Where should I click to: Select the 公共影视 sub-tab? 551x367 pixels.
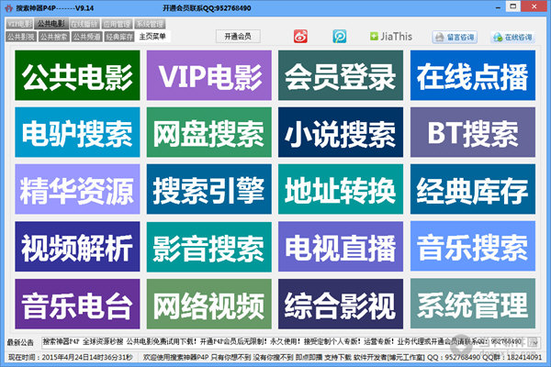click(21, 37)
